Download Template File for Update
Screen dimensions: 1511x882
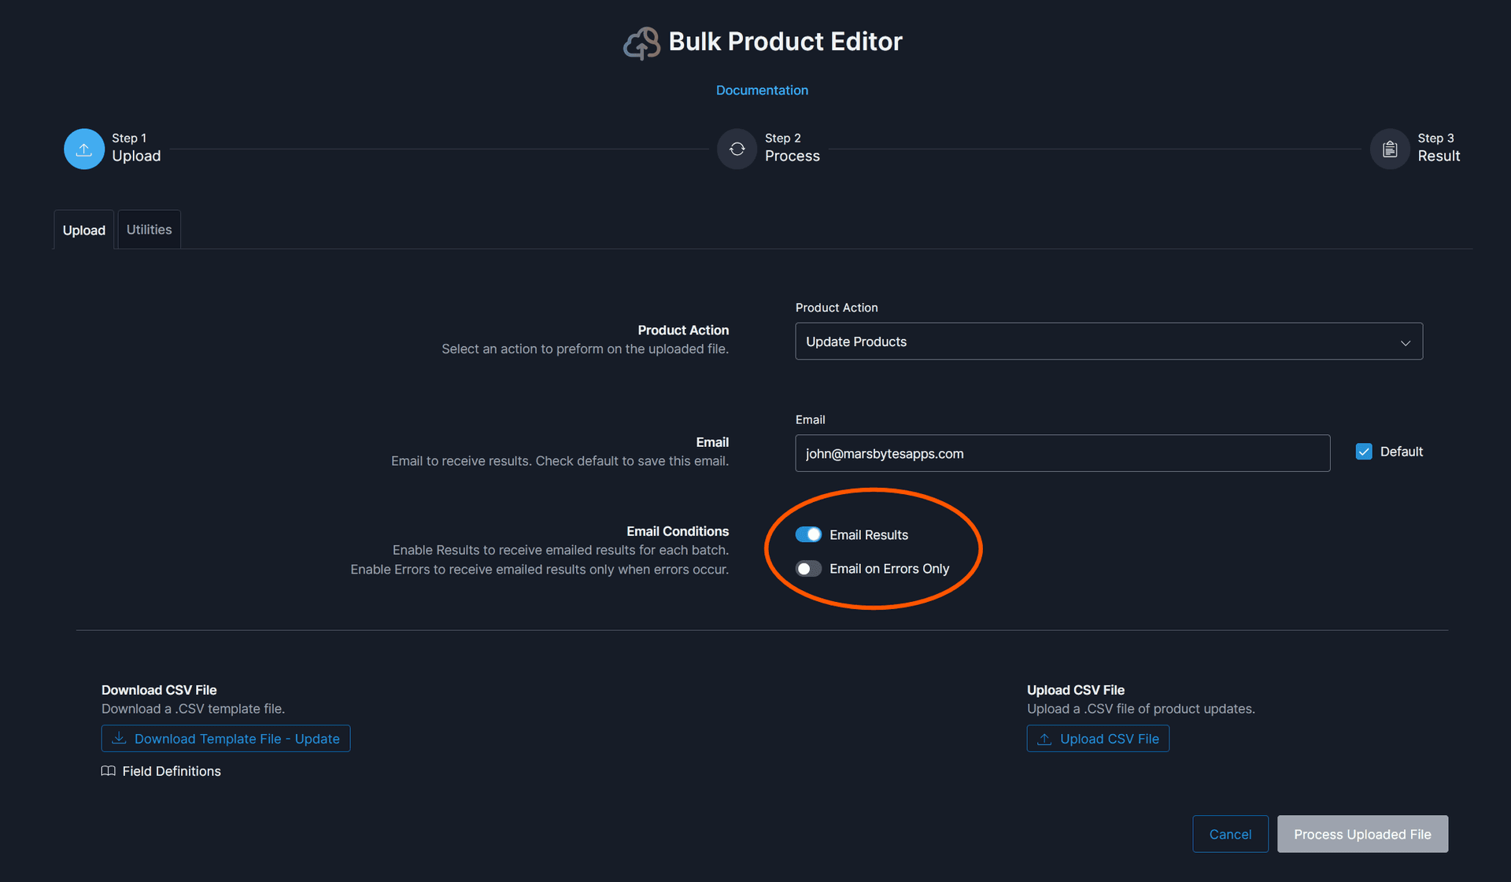click(226, 739)
